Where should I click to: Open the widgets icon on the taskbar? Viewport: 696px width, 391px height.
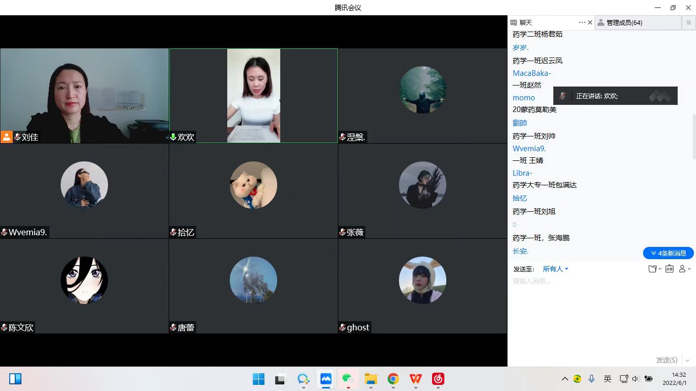tap(15, 379)
